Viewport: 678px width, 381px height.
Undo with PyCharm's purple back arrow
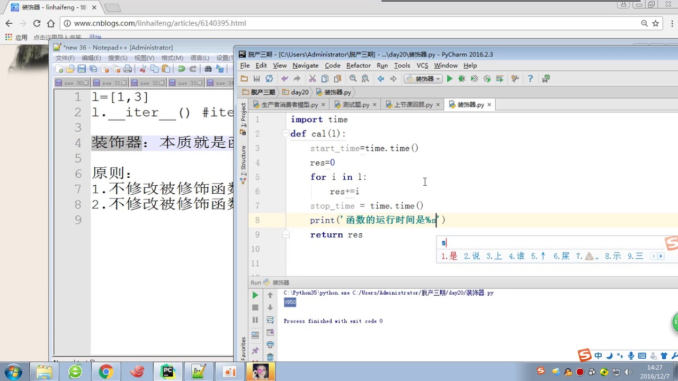coord(284,79)
